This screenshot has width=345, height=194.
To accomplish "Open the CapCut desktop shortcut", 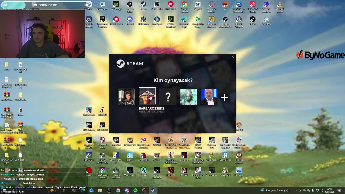I will (198, 6).
